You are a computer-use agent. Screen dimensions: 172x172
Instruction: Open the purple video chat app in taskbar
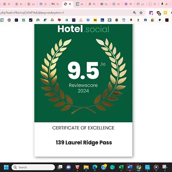tap(68, 167)
